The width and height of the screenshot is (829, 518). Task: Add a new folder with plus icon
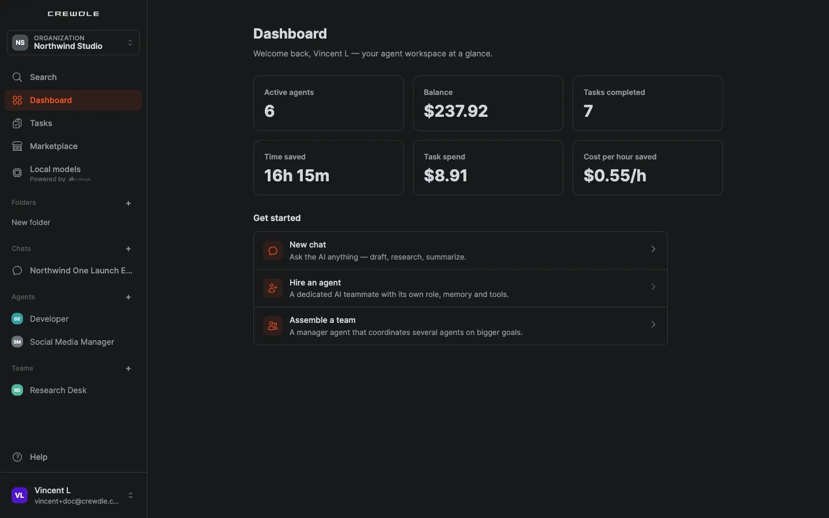pos(128,203)
